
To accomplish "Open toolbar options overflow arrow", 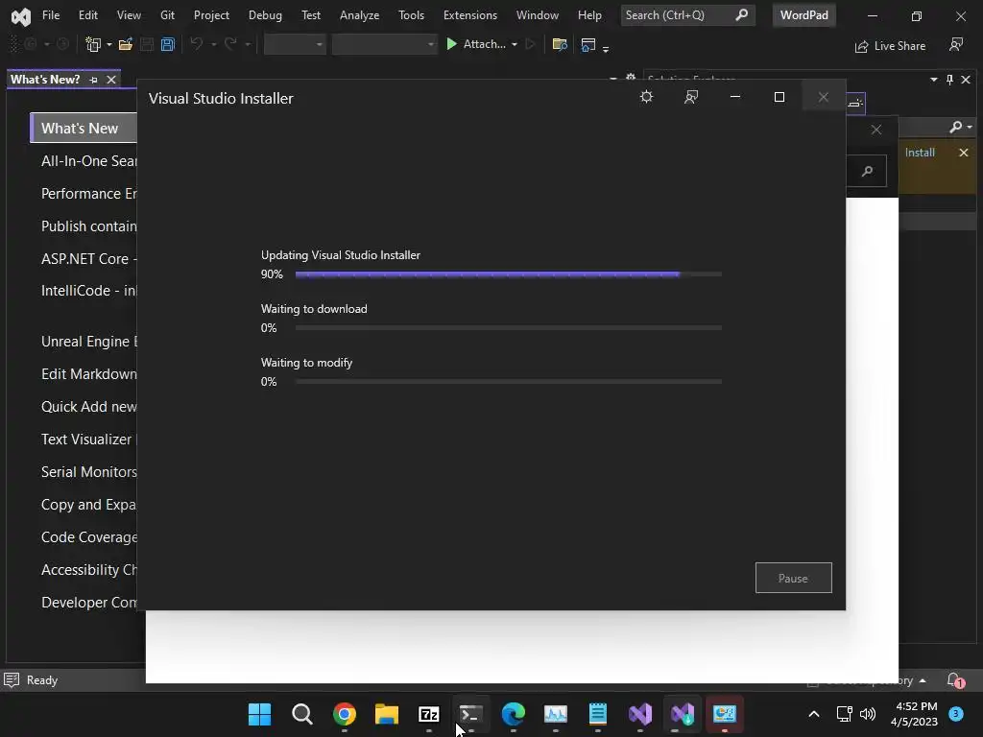I will pos(606,48).
